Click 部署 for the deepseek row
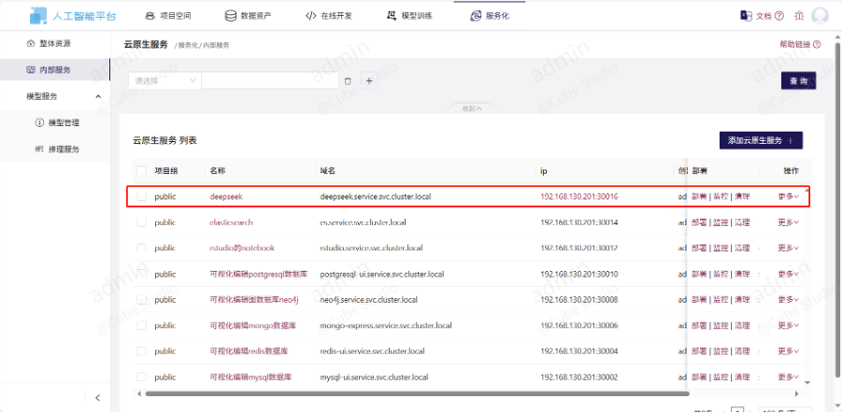Image resolution: width=843 pixels, height=413 pixels. pos(699,197)
